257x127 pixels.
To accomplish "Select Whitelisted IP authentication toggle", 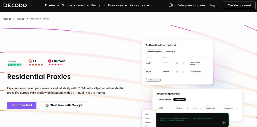I will [x=170, y=51].
